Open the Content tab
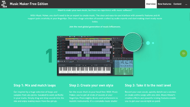190x107 pixels. click(178, 4)
